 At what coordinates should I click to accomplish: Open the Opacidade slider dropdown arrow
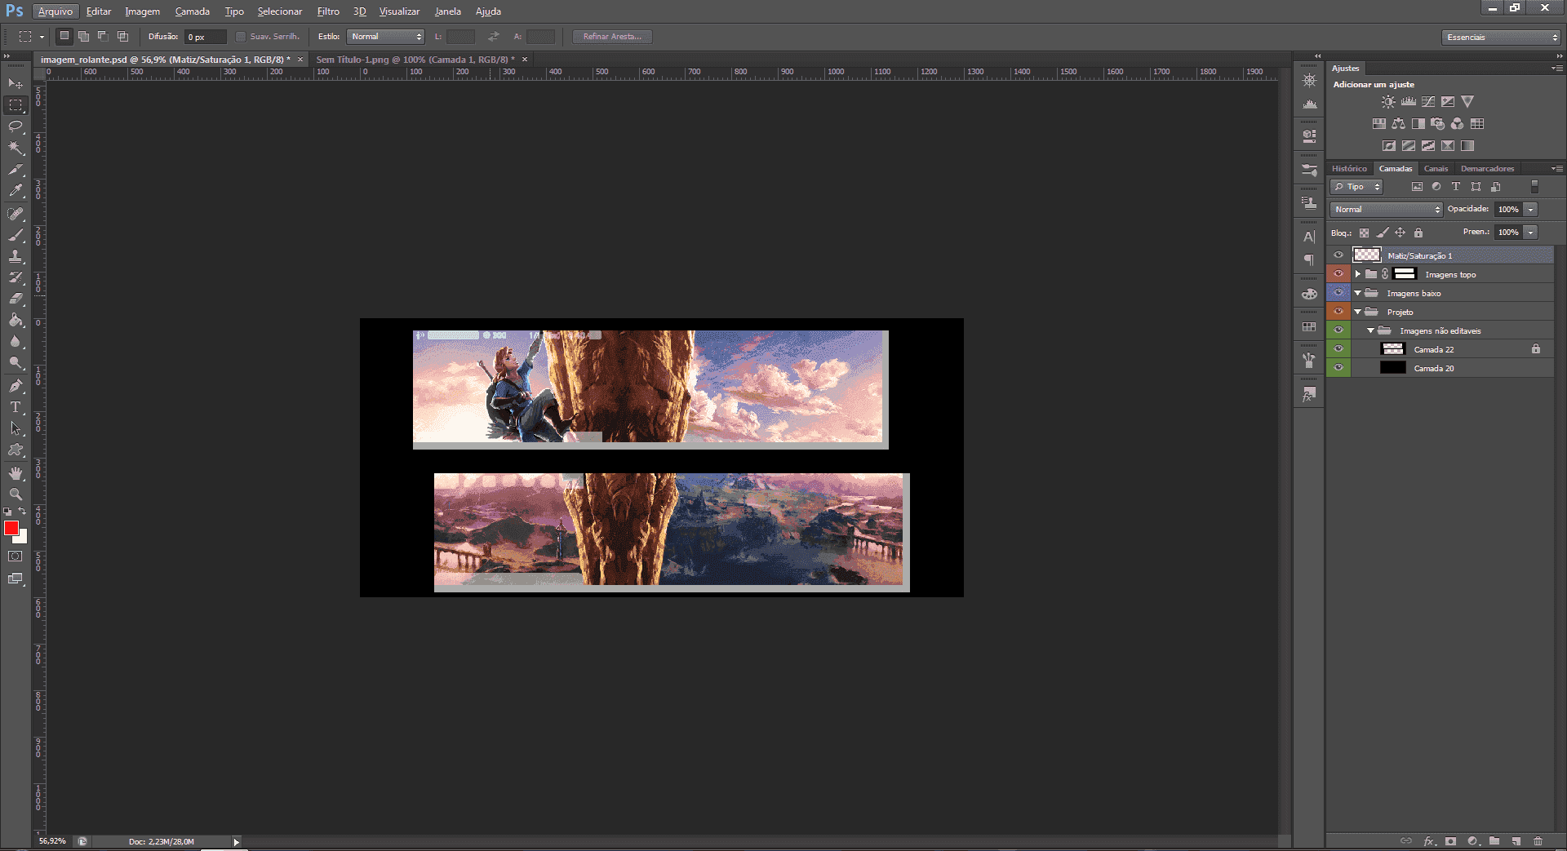(x=1531, y=210)
